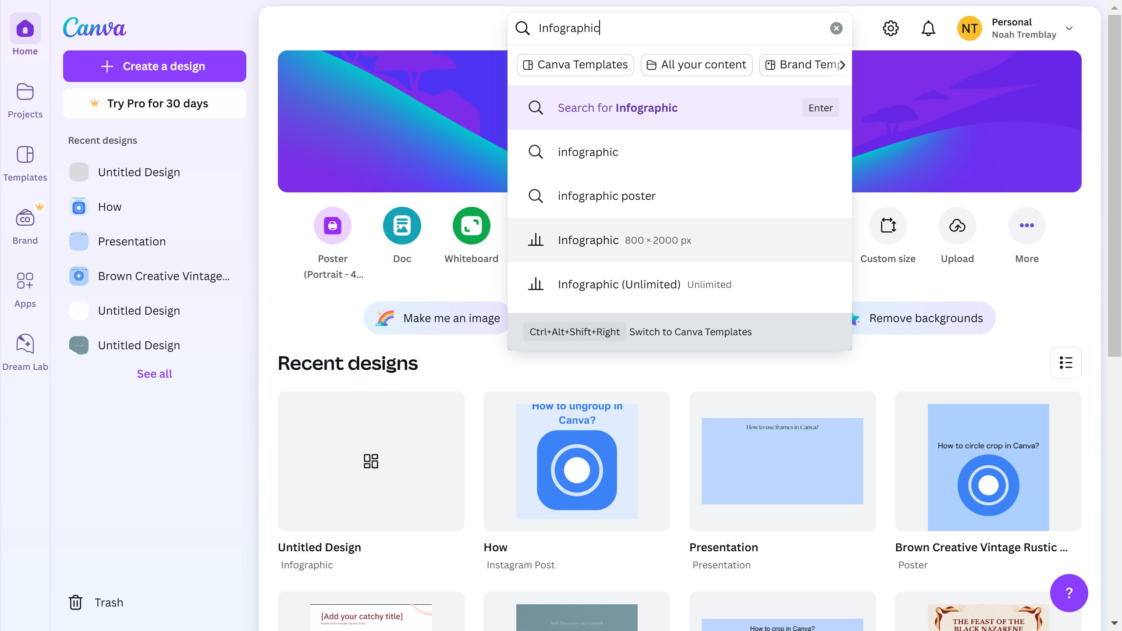The image size is (1122, 631).
Task: Click the Upload cloud icon
Action: [x=957, y=226]
